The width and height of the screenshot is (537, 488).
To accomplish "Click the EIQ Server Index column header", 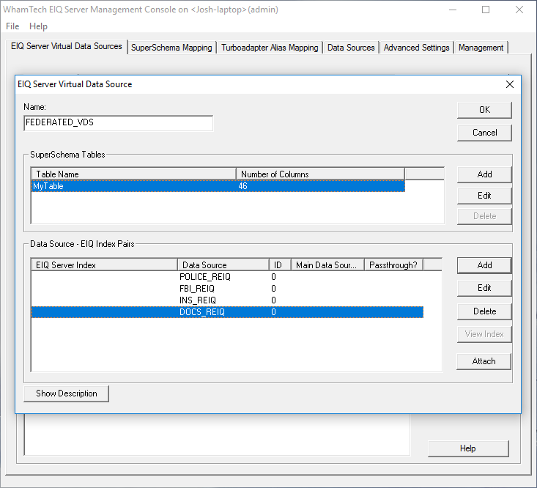I will tap(105, 265).
